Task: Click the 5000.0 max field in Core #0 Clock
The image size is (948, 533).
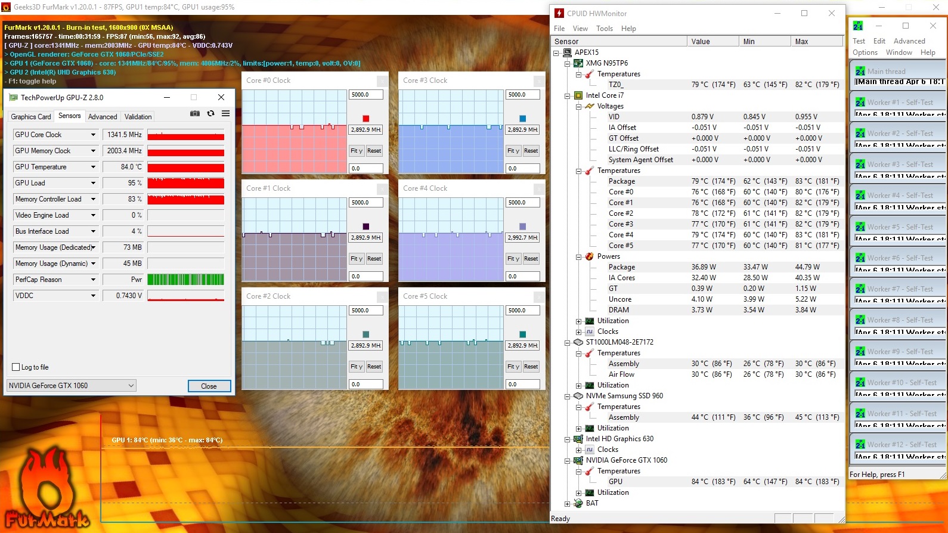Action: coord(365,95)
